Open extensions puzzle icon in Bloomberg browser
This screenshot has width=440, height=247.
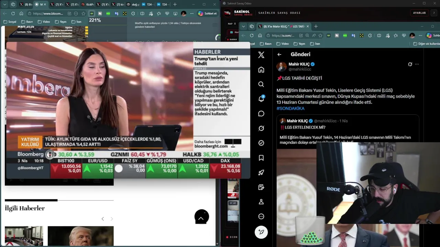tap(133, 13)
